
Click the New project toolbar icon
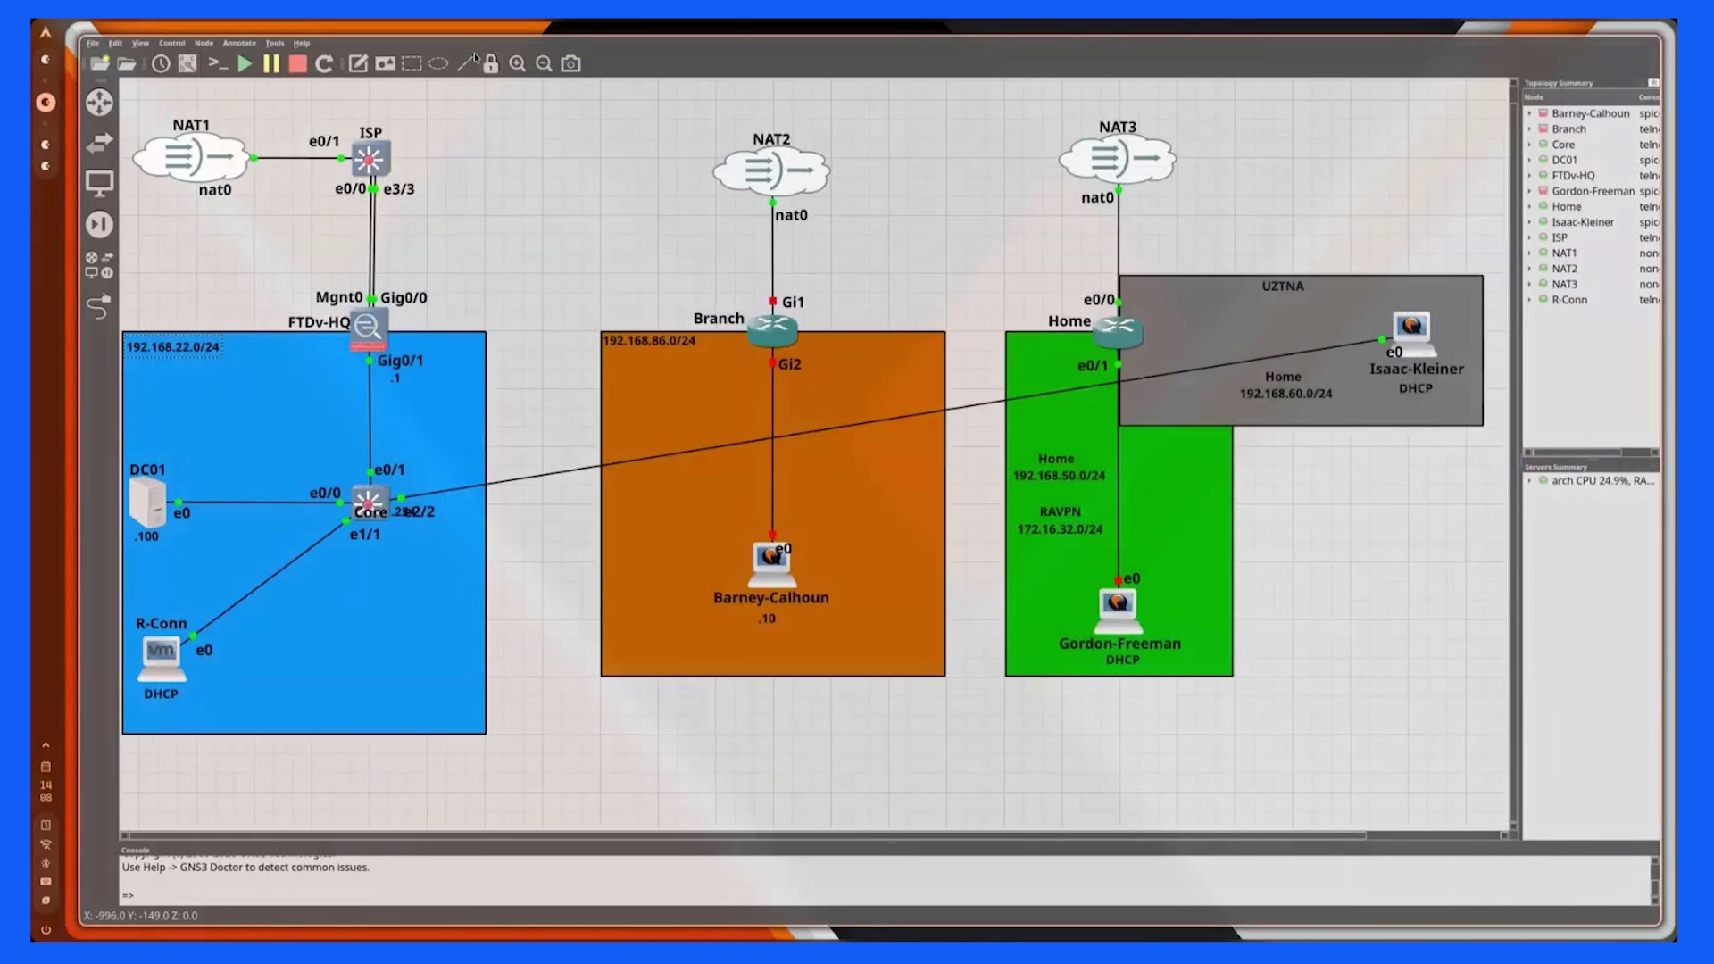point(100,63)
